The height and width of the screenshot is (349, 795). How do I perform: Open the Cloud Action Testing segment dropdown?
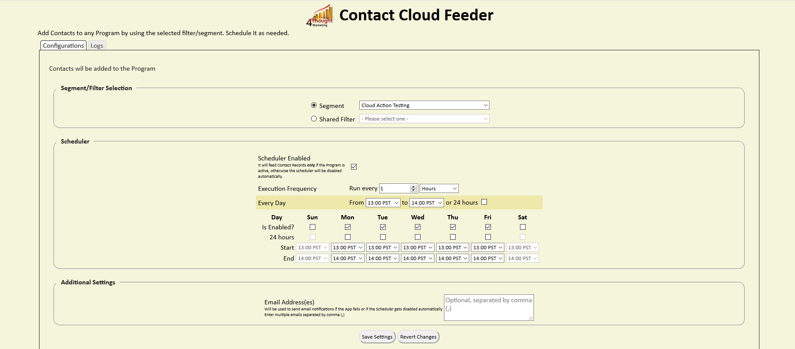424,105
